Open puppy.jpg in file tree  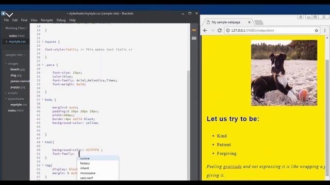pyautogui.click(x=18, y=87)
